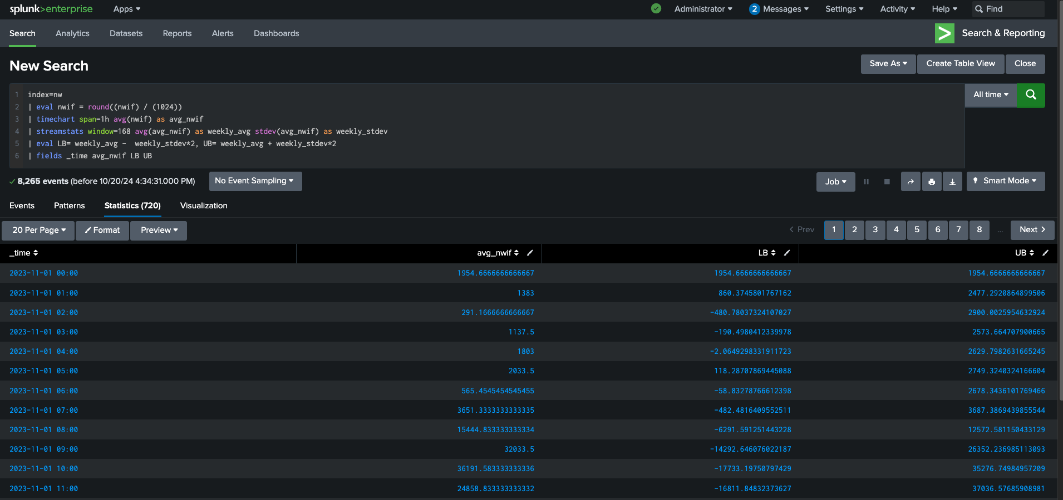Edit the LB column with pencil icon
This screenshot has width=1063, height=500.
(x=787, y=253)
